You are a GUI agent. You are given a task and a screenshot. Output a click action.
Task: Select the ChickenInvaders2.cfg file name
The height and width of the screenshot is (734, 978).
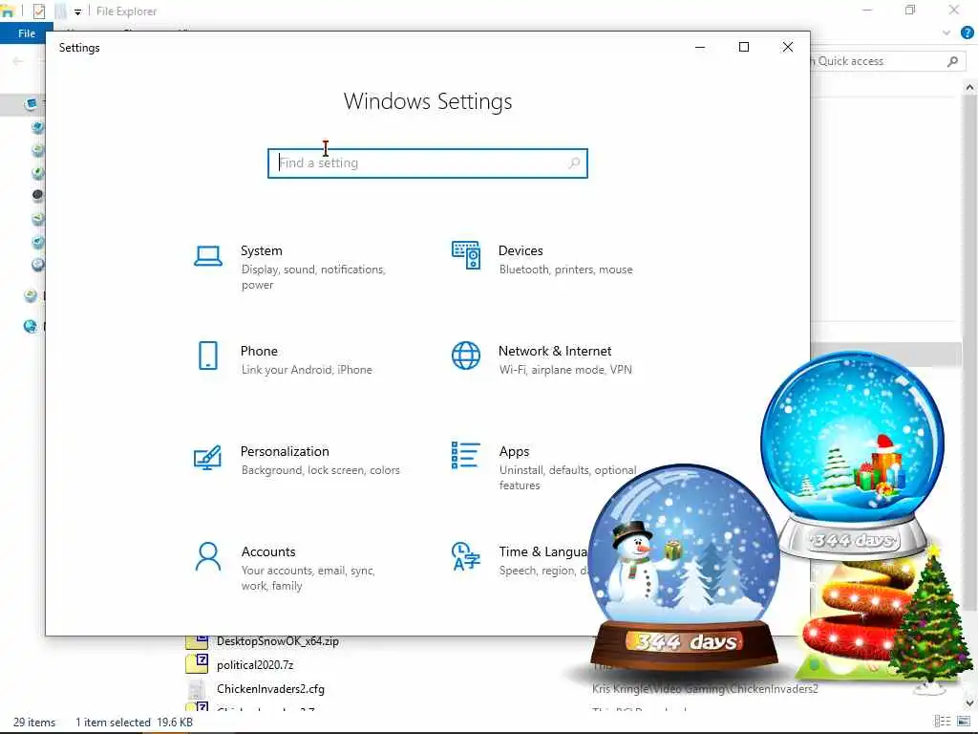[x=270, y=689]
